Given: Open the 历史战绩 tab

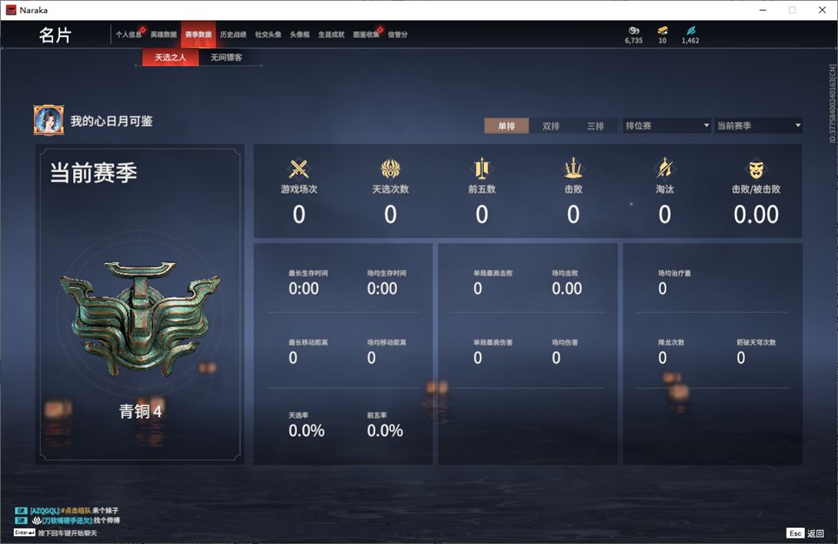Looking at the screenshot, I should (x=233, y=34).
